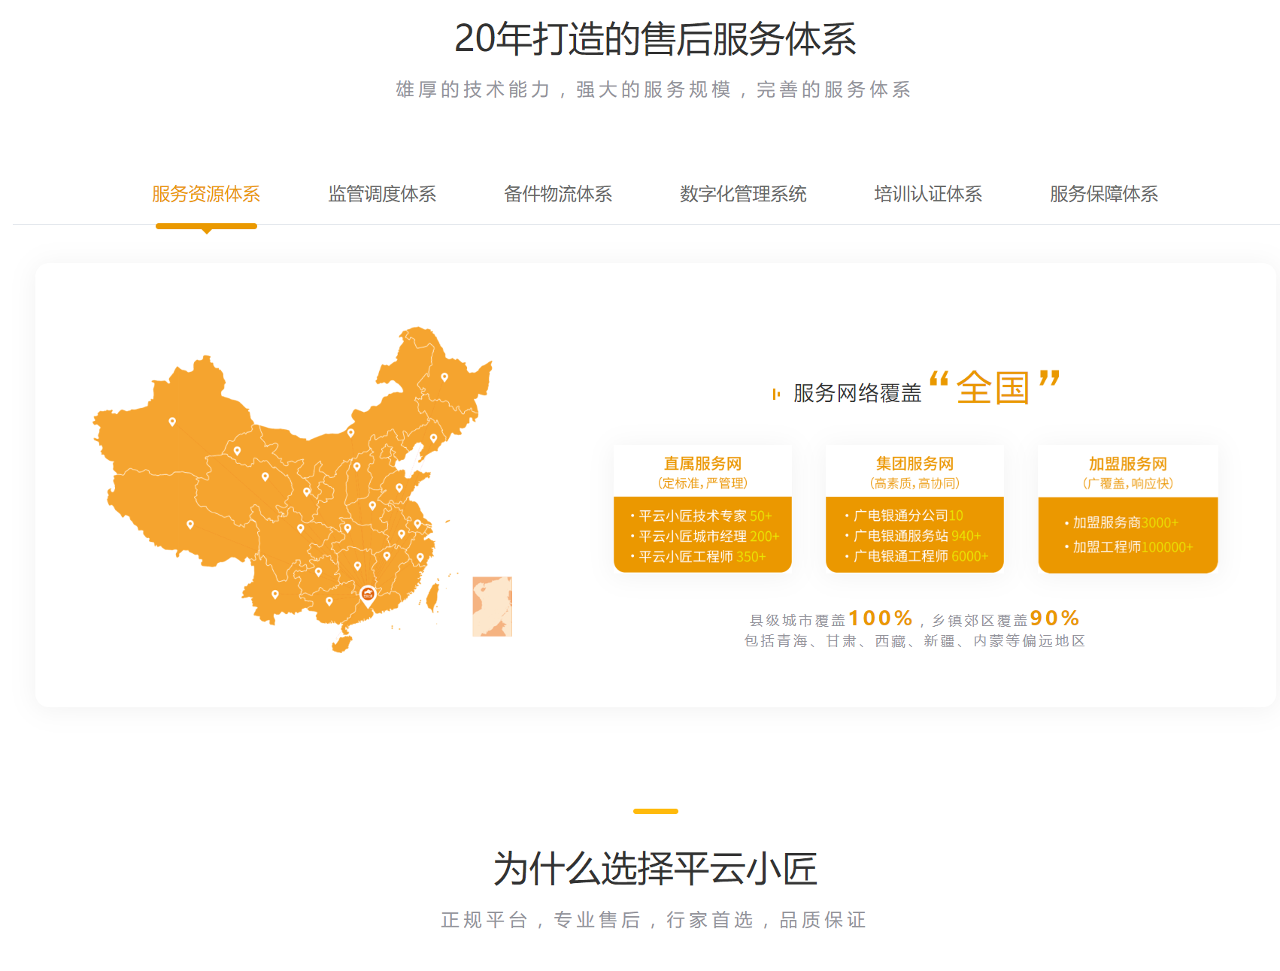
Task: Click the 20年打造的售后服务体系 title
Action: click(655, 39)
